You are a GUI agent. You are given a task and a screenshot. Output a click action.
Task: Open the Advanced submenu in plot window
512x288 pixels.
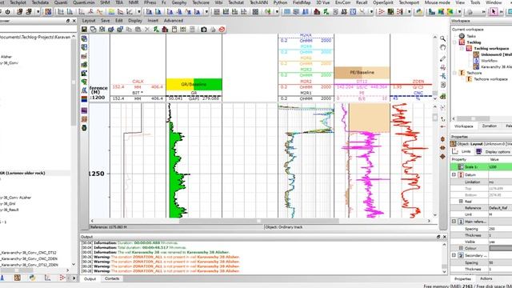(174, 21)
